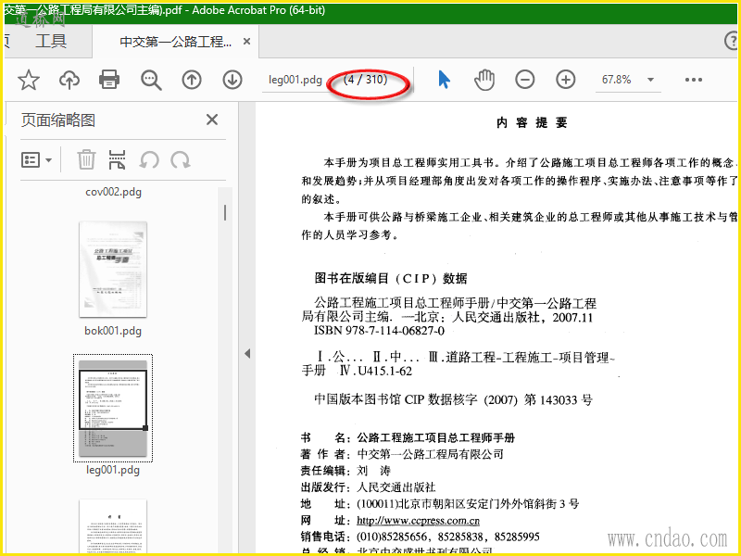Open the find text magnifier tool

coord(151,80)
